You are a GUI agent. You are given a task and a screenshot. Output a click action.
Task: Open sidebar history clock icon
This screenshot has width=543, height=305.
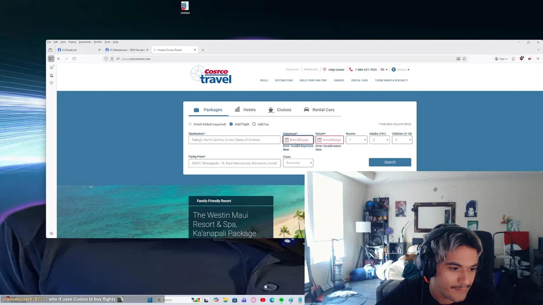(x=51, y=83)
